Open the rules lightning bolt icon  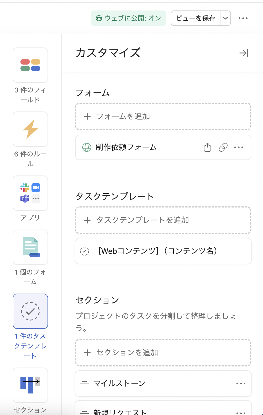pos(30,129)
